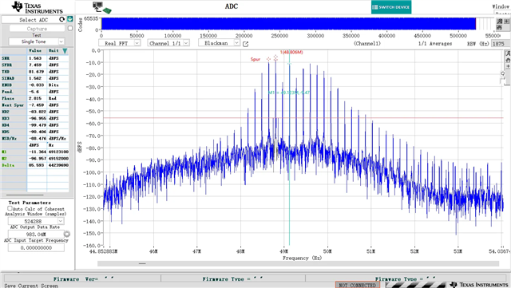Click the THD row in the measurements table
511x288 pixels.
(x=34, y=72)
